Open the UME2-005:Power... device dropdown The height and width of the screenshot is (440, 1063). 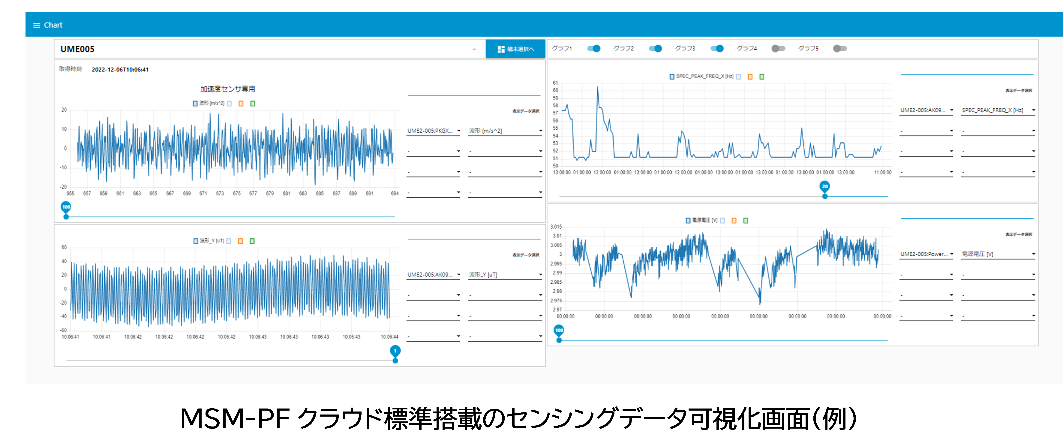pyautogui.click(x=926, y=254)
